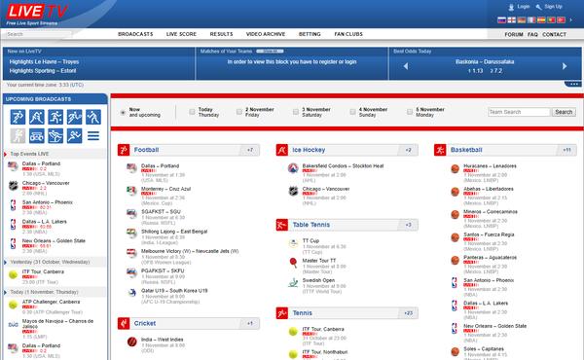This screenshot has height=360, width=584.
Task: Click the site Search field under the logo
Action: click(38, 34)
